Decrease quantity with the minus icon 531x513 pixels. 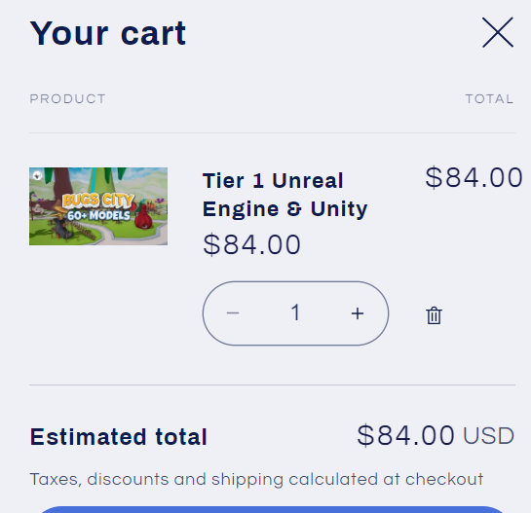(233, 313)
